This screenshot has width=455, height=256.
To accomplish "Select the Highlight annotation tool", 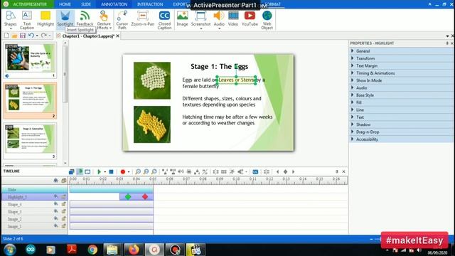I will point(45,19).
